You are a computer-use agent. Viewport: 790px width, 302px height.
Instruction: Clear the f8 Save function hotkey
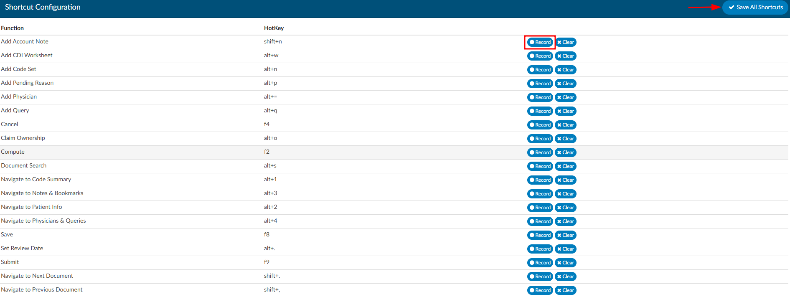click(x=565, y=235)
